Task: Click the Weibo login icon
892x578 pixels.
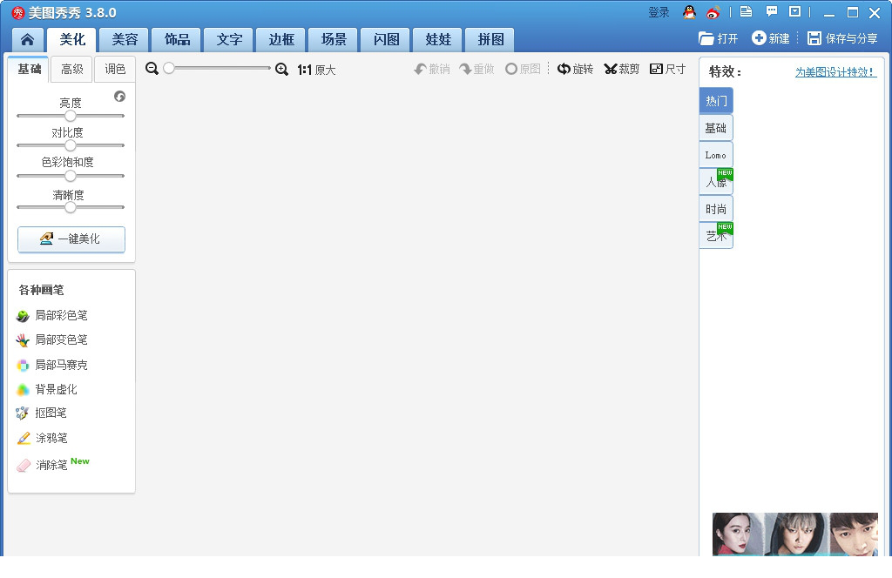Action: [713, 12]
